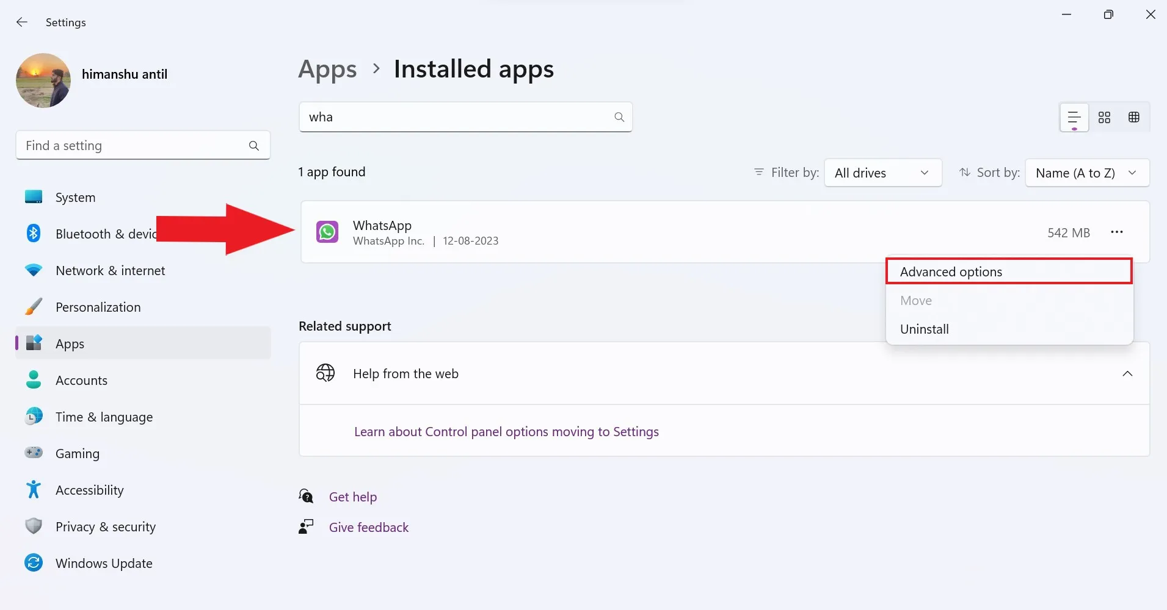Switch to tile view layout
Screen dimensions: 1167x610
(1104, 117)
